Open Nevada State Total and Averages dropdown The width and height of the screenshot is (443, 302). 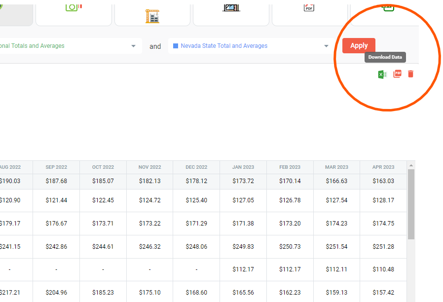251,46
